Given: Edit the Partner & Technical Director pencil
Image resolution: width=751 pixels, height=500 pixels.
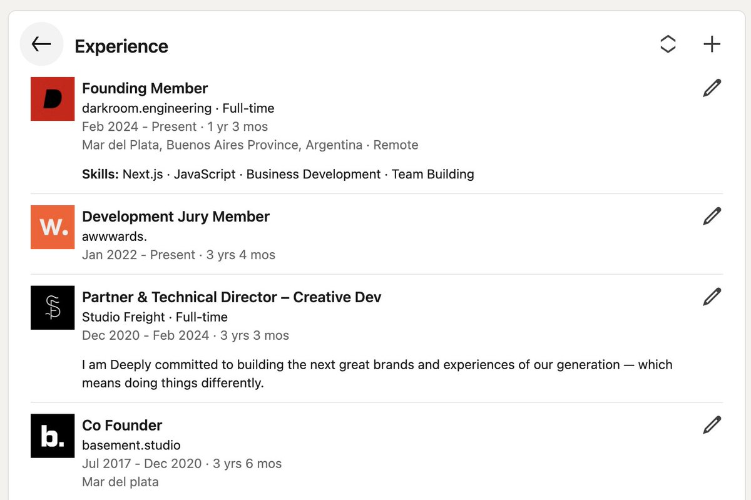Looking at the screenshot, I should [x=712, y=297].
